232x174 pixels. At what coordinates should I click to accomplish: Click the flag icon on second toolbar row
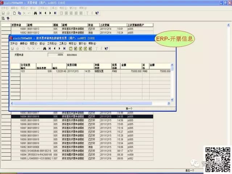click(8, 18)
